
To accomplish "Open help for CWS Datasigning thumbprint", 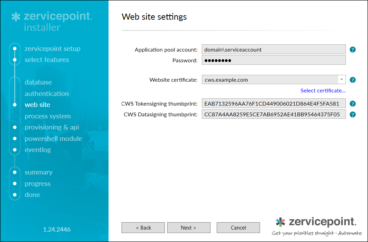I will pos(352,114).
